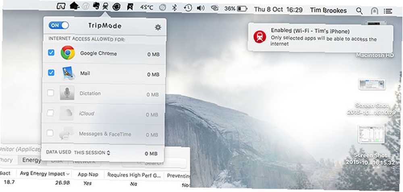Screen dimensions: 403x192
Task: Click the 36% battery indicator
Action: 235,9
